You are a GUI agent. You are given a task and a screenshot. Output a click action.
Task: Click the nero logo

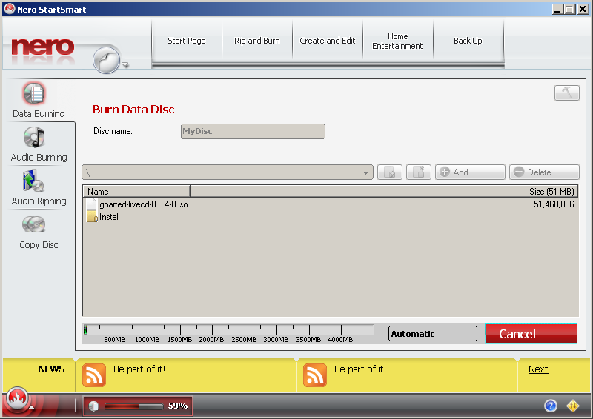(x=43, y=47)
